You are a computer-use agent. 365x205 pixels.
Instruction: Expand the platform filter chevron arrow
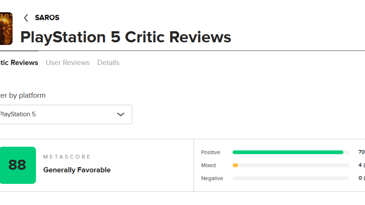click(121, 114)
